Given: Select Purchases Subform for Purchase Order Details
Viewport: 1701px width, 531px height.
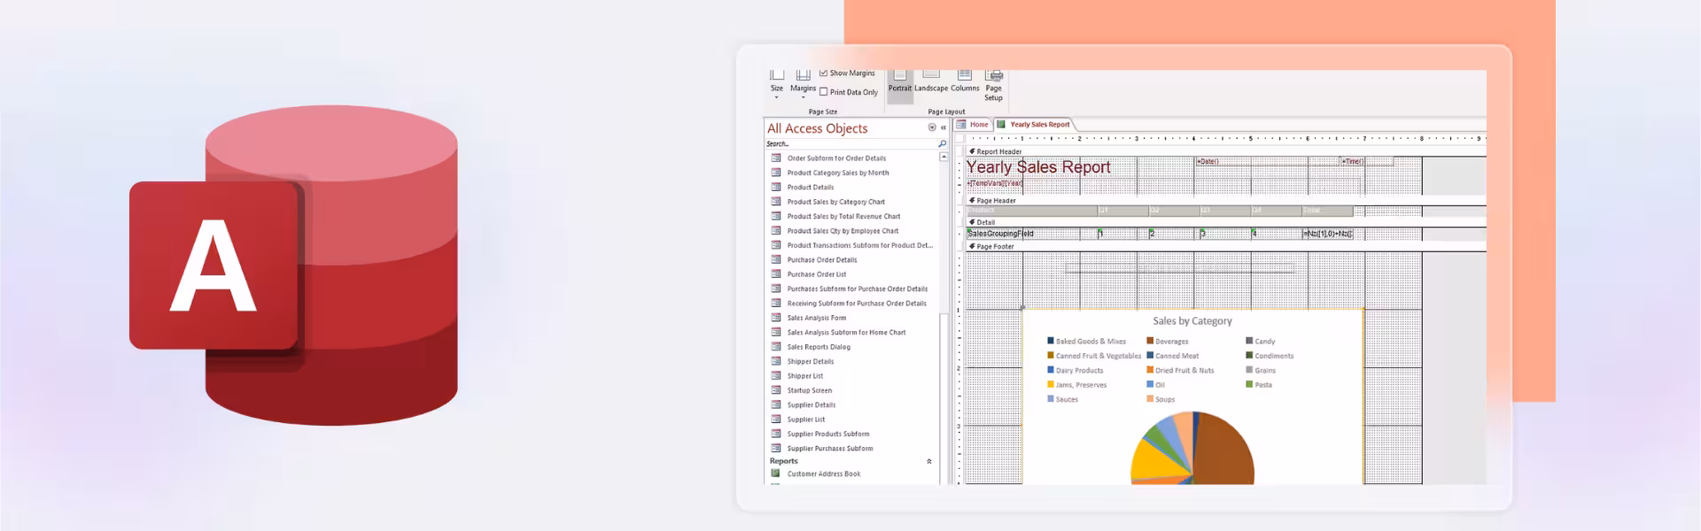Looking at the screenshot, I should [x=857, y=289].
